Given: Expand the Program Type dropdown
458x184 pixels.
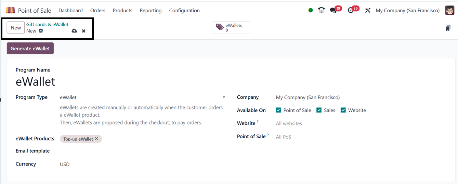Looking at the screenshot, I should pyautogui.click(x=224, y=97).
